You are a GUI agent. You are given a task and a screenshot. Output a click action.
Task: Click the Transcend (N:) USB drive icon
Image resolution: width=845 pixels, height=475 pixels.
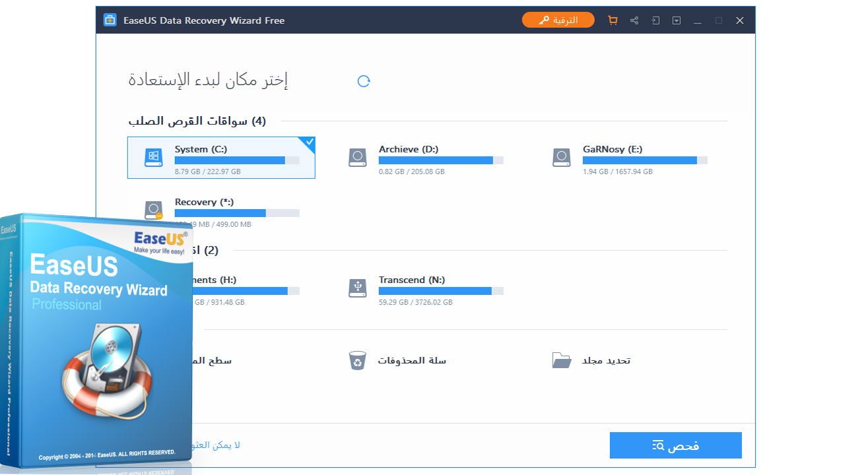pos(358,288)
